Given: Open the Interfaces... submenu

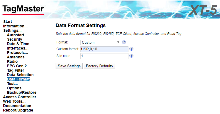Looking at the screenshot, I should coord(18,48).
